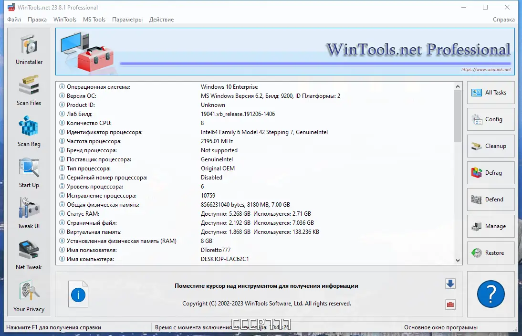Open the Start Up manager
This screenshot has height=336, width=522.
coord(29,172)
